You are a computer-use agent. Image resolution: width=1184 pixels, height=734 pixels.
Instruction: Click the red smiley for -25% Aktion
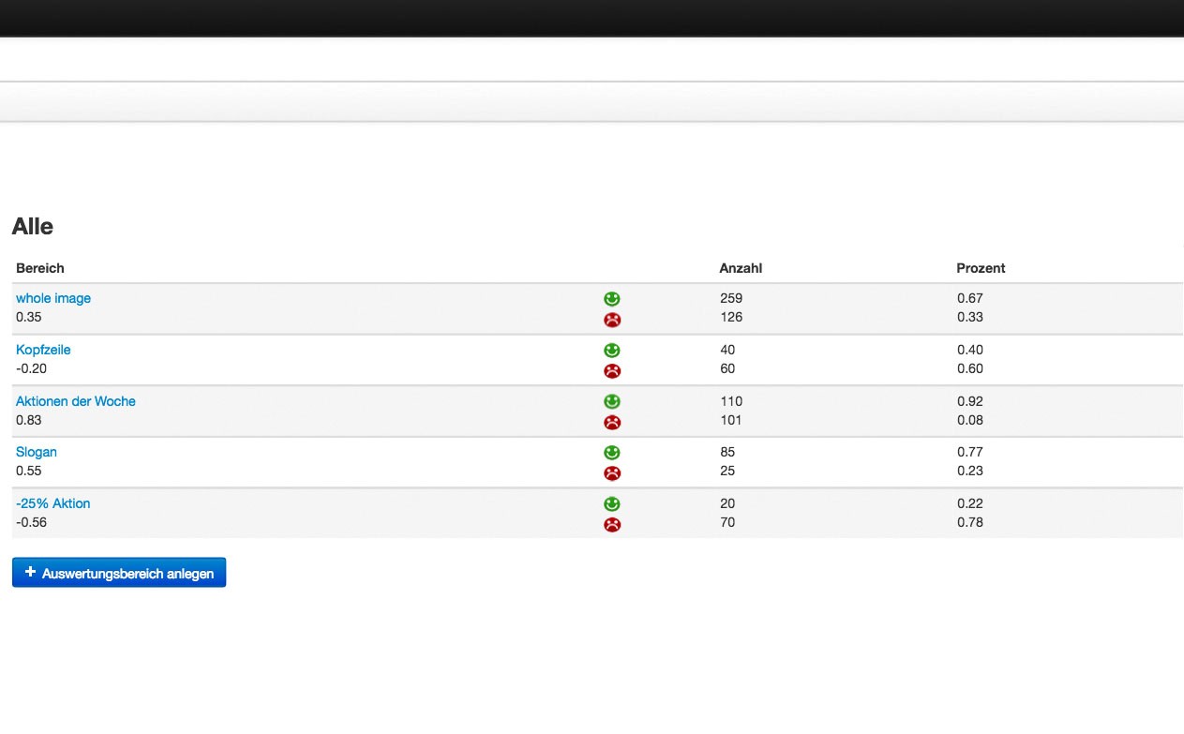point(611,524)
